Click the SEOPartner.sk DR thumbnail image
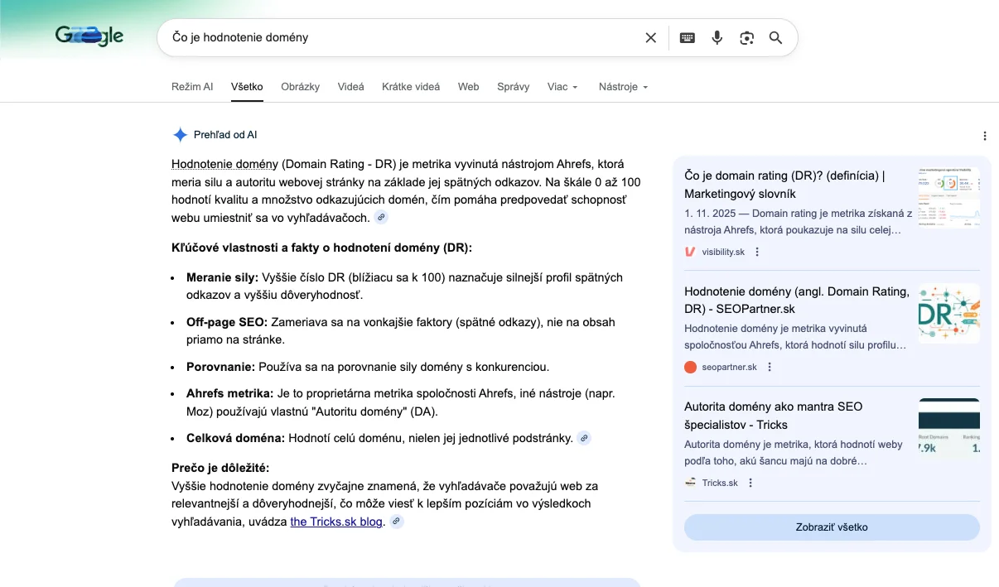999x587 pixels. 948,313
